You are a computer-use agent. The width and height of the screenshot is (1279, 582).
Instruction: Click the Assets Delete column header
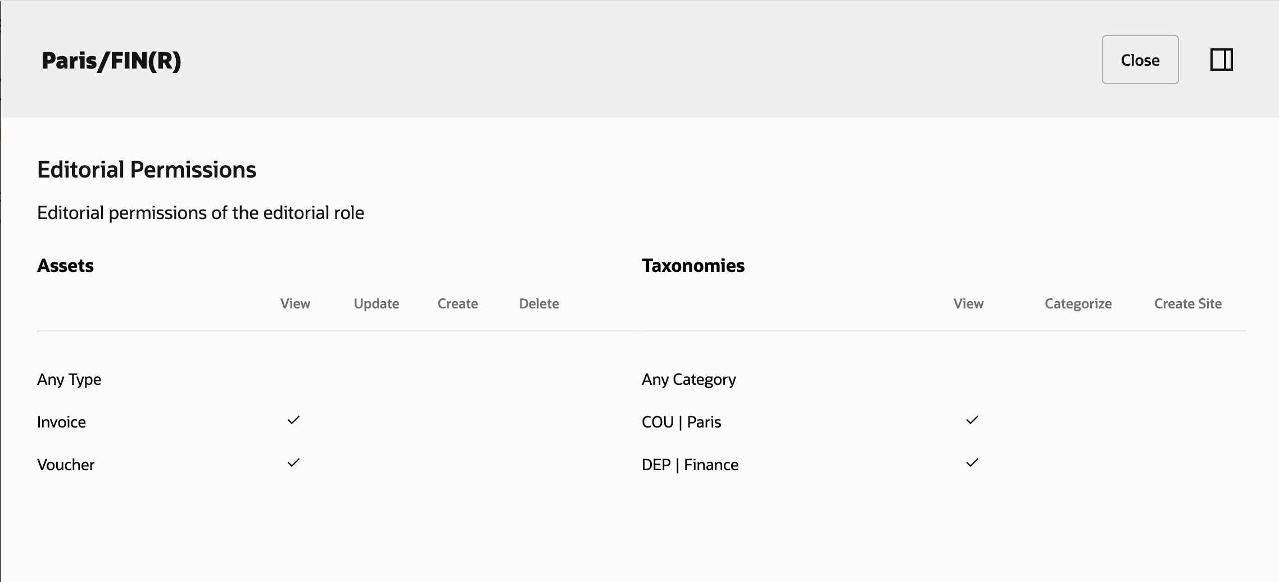tap(539, 304)
